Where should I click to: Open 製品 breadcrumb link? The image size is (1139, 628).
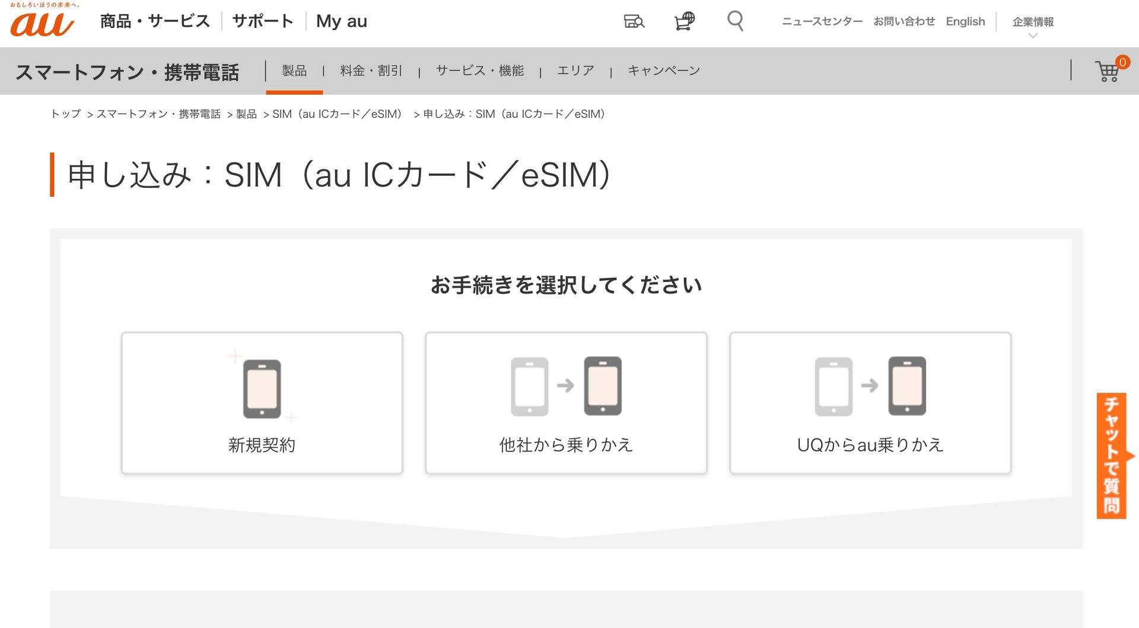pos(246,114)
